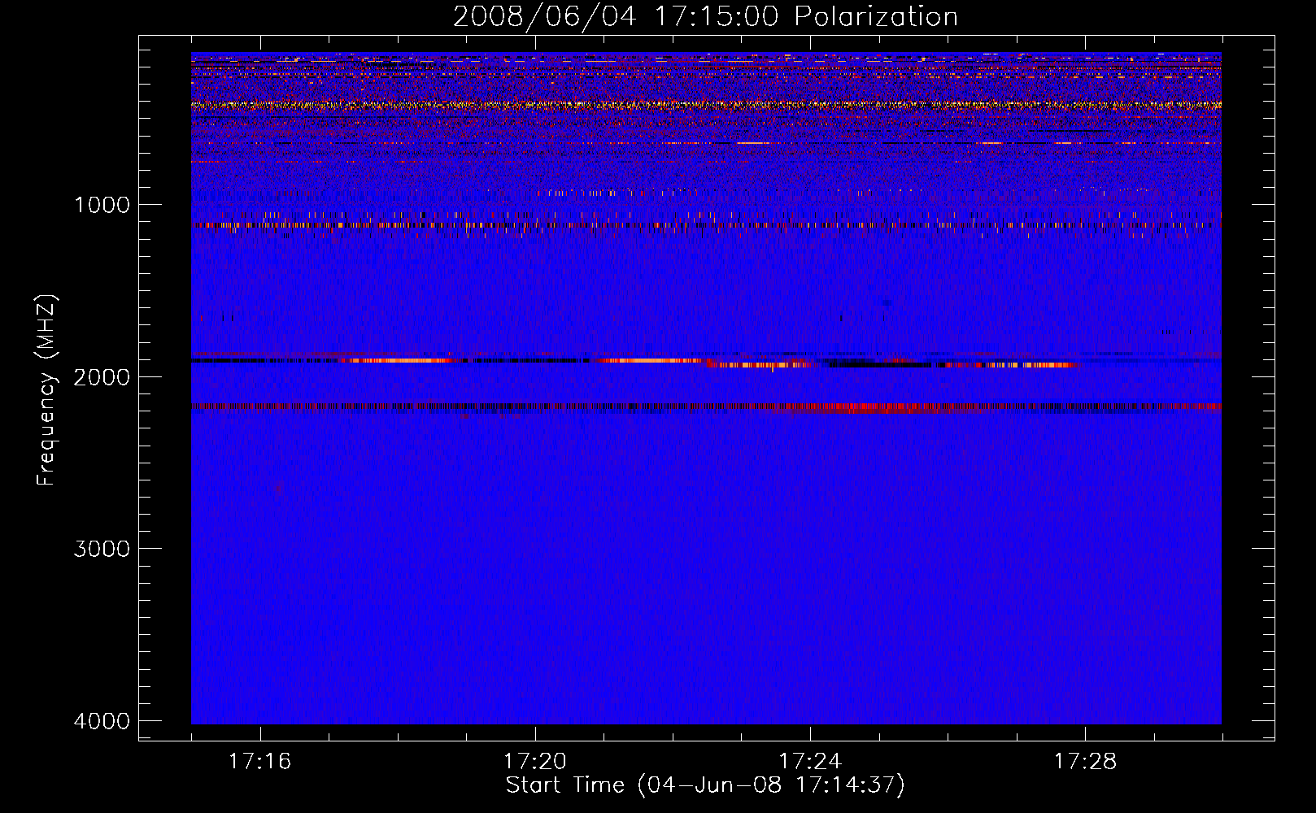Click the 17:16 time axis label
Viewport: 1316px width, 813px height.
click(260, 762)
